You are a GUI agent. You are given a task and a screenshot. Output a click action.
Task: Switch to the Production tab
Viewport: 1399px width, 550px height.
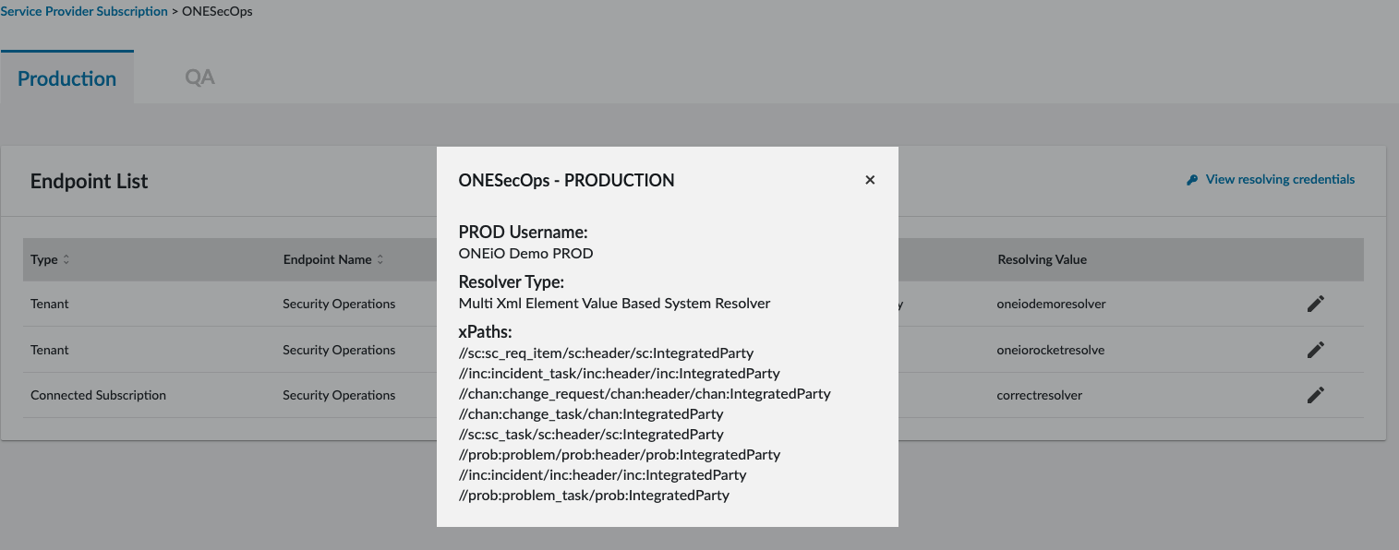click(x=66, y=78)
